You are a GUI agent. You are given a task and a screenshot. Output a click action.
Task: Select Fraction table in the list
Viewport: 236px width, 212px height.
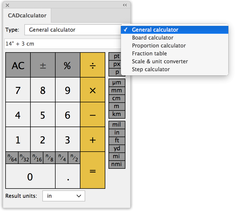[149, 54]
